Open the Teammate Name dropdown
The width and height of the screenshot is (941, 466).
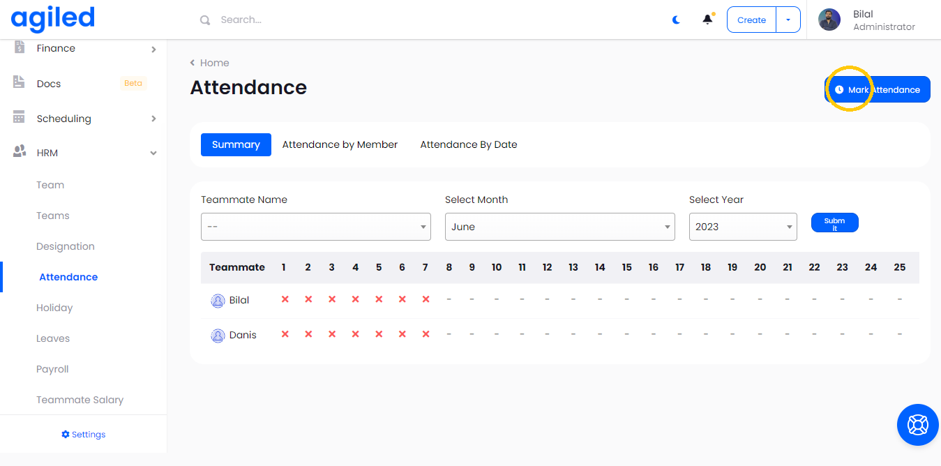coord(315,227)
